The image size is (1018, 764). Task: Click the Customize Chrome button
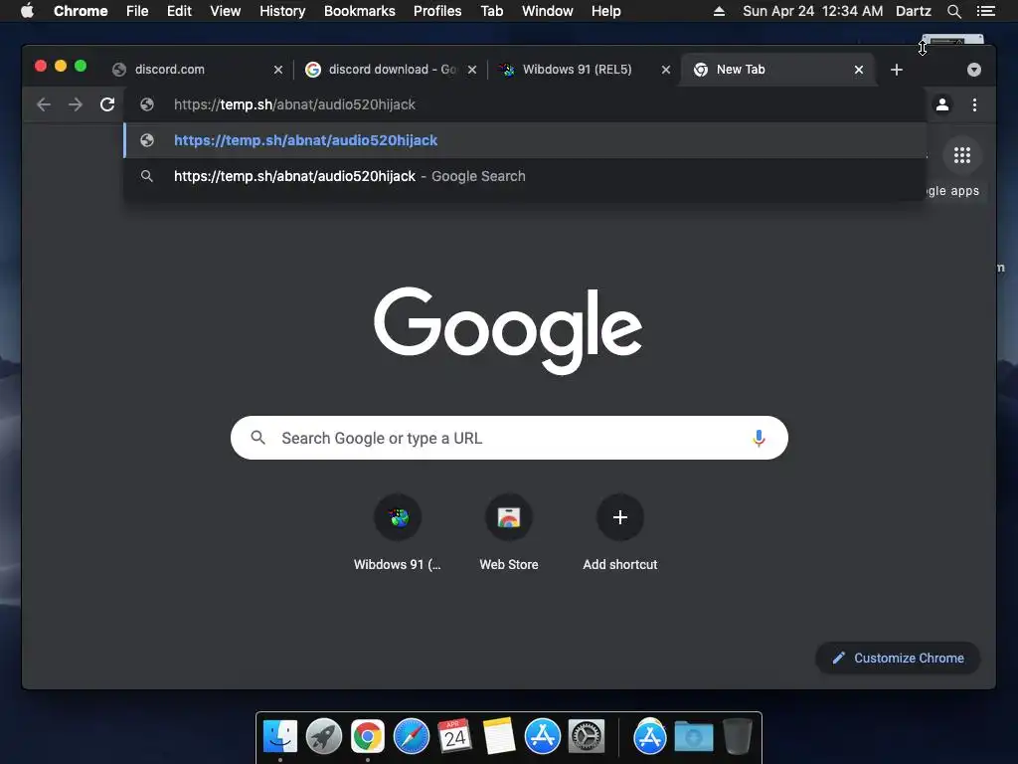[x=898, y=659]
